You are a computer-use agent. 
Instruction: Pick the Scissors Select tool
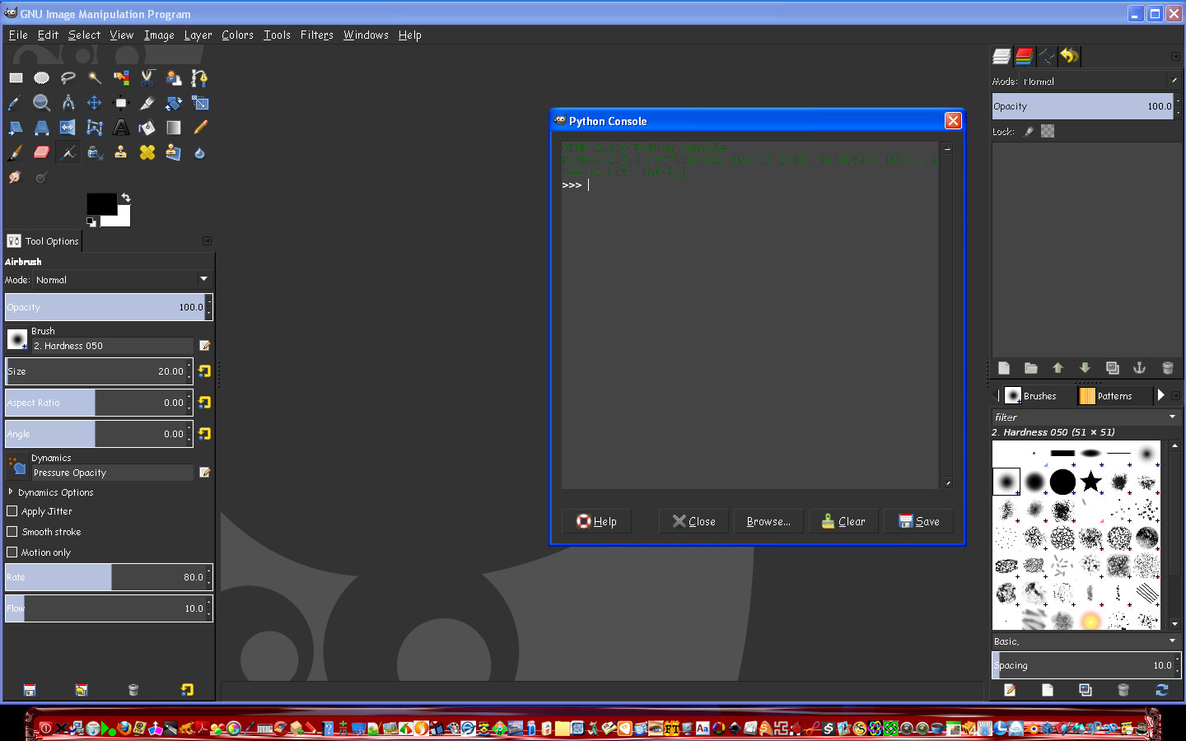click(147, 78)
